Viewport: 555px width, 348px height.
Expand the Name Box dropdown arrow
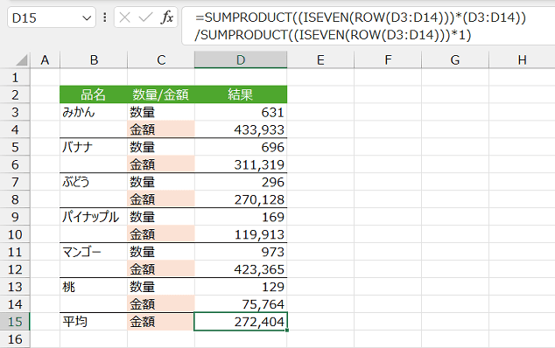pyautogui.click(x=87, y=17)
